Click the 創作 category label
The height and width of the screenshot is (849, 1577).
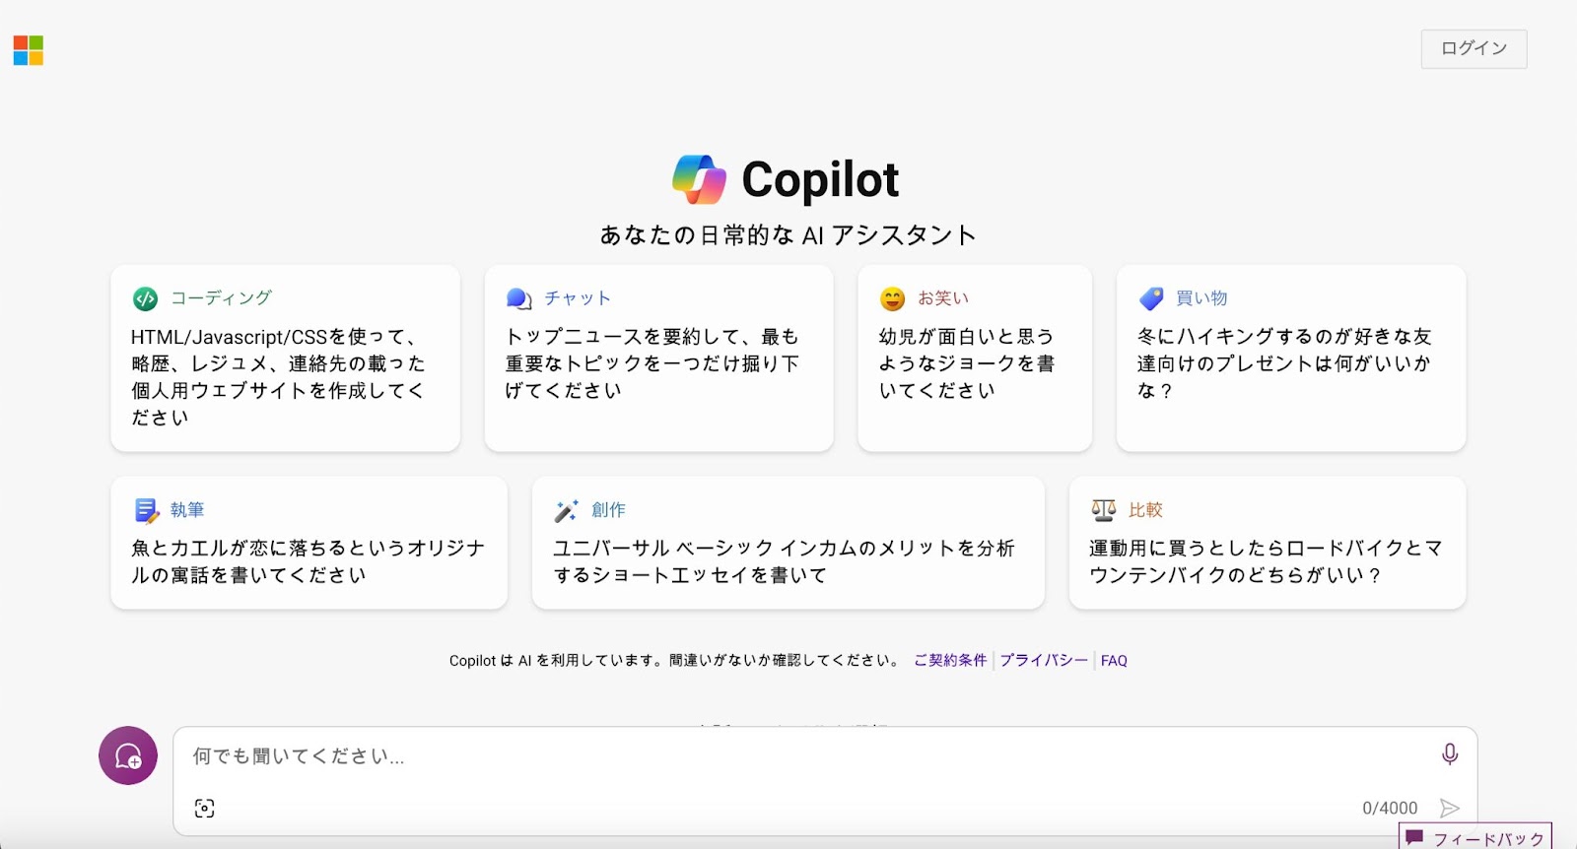pyautogui.click(x=608, y=509)
